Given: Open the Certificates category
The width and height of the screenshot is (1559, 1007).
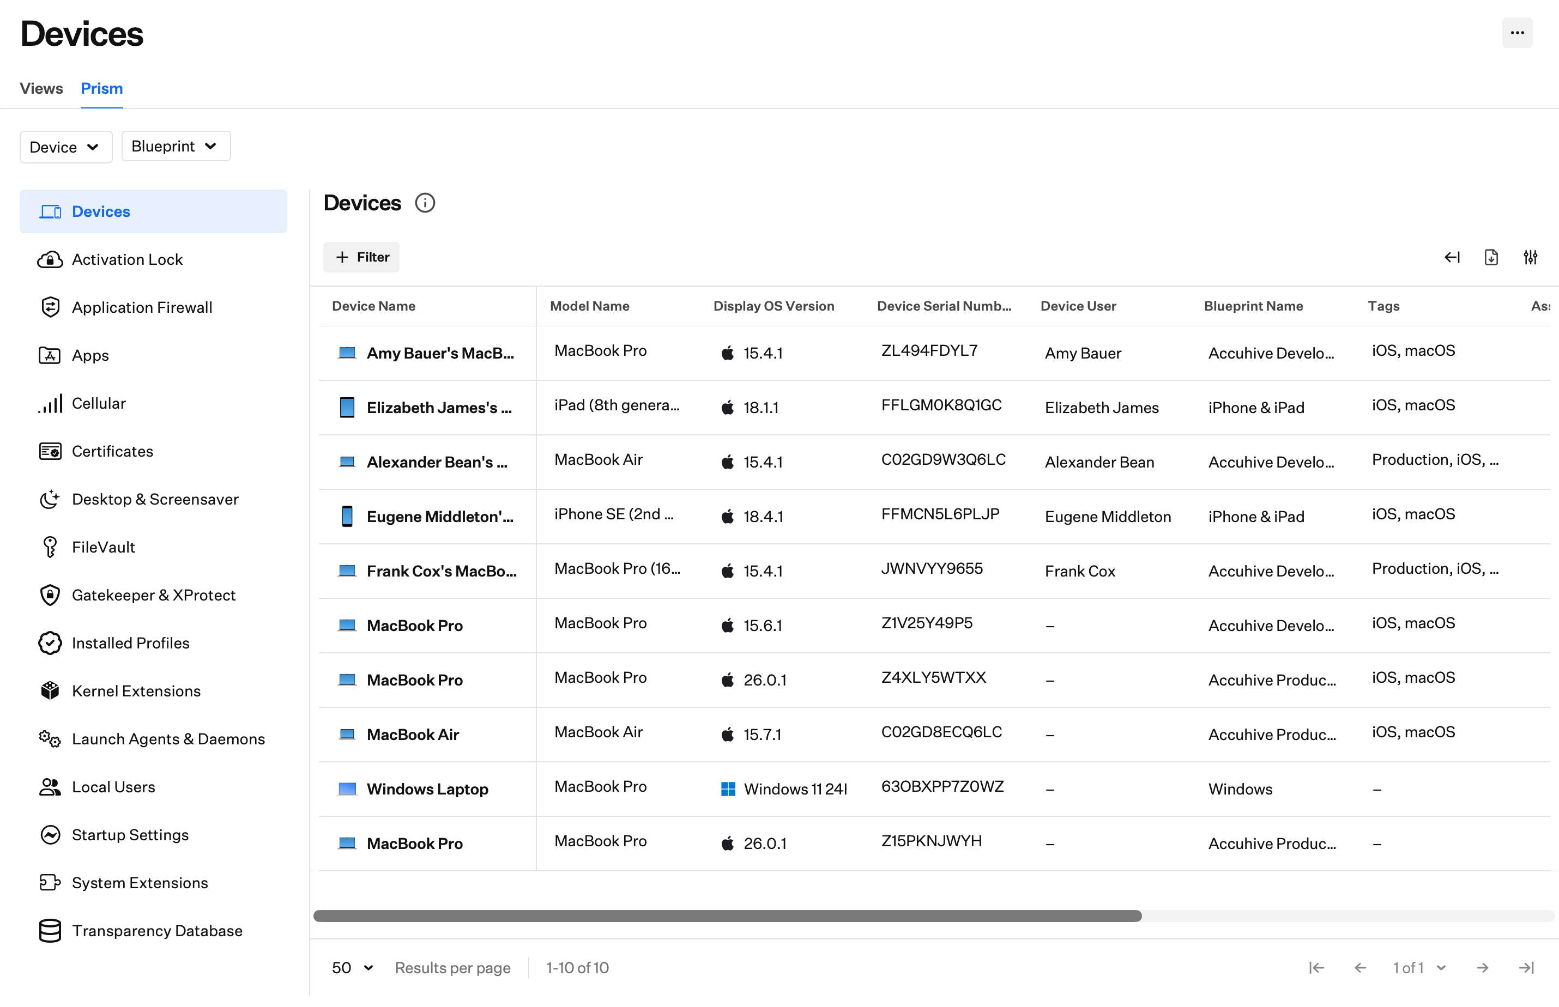Looking at the screenshot, I should pos(153,451).
